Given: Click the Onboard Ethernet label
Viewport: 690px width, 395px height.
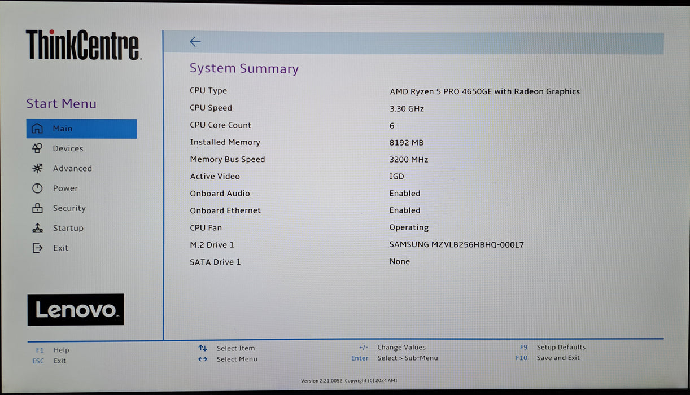Looking at the screenshot, I should (x=225, y=210).
